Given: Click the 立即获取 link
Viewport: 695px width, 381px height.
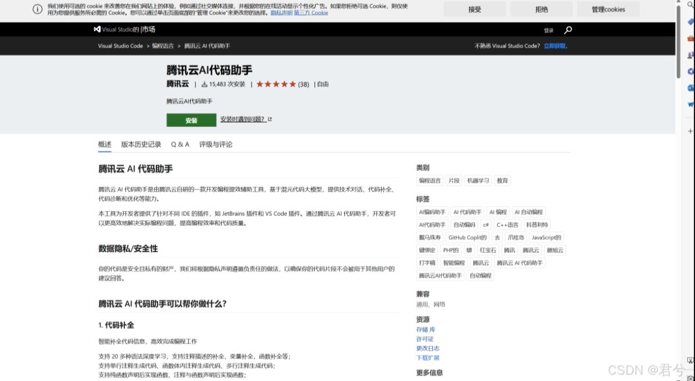Looking at the screenshot, I should 555,45.
